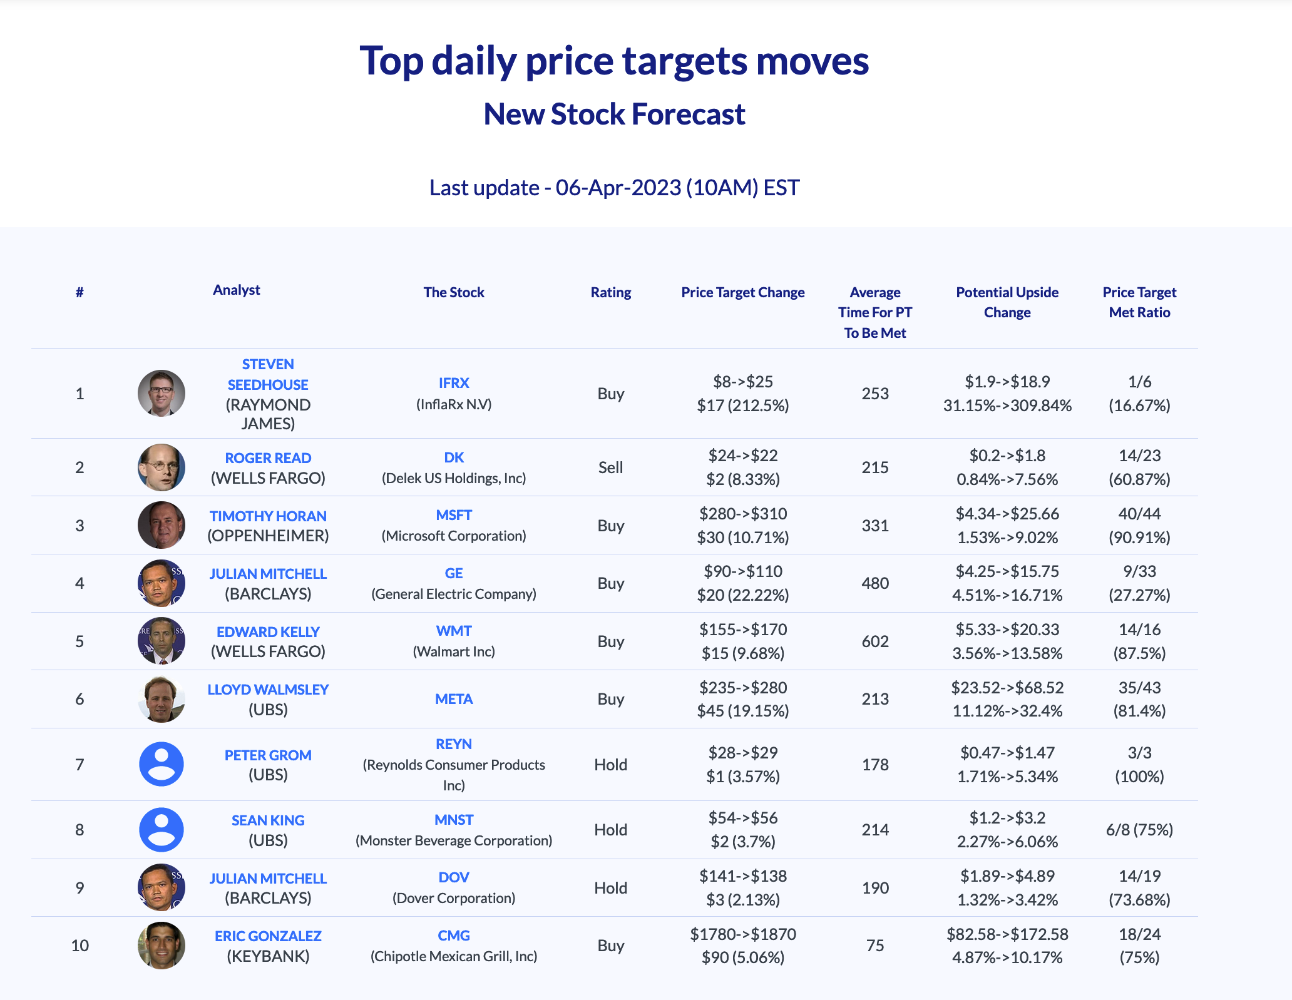Click the Rating column header
1292x1000 pixels.
point(611,292)
